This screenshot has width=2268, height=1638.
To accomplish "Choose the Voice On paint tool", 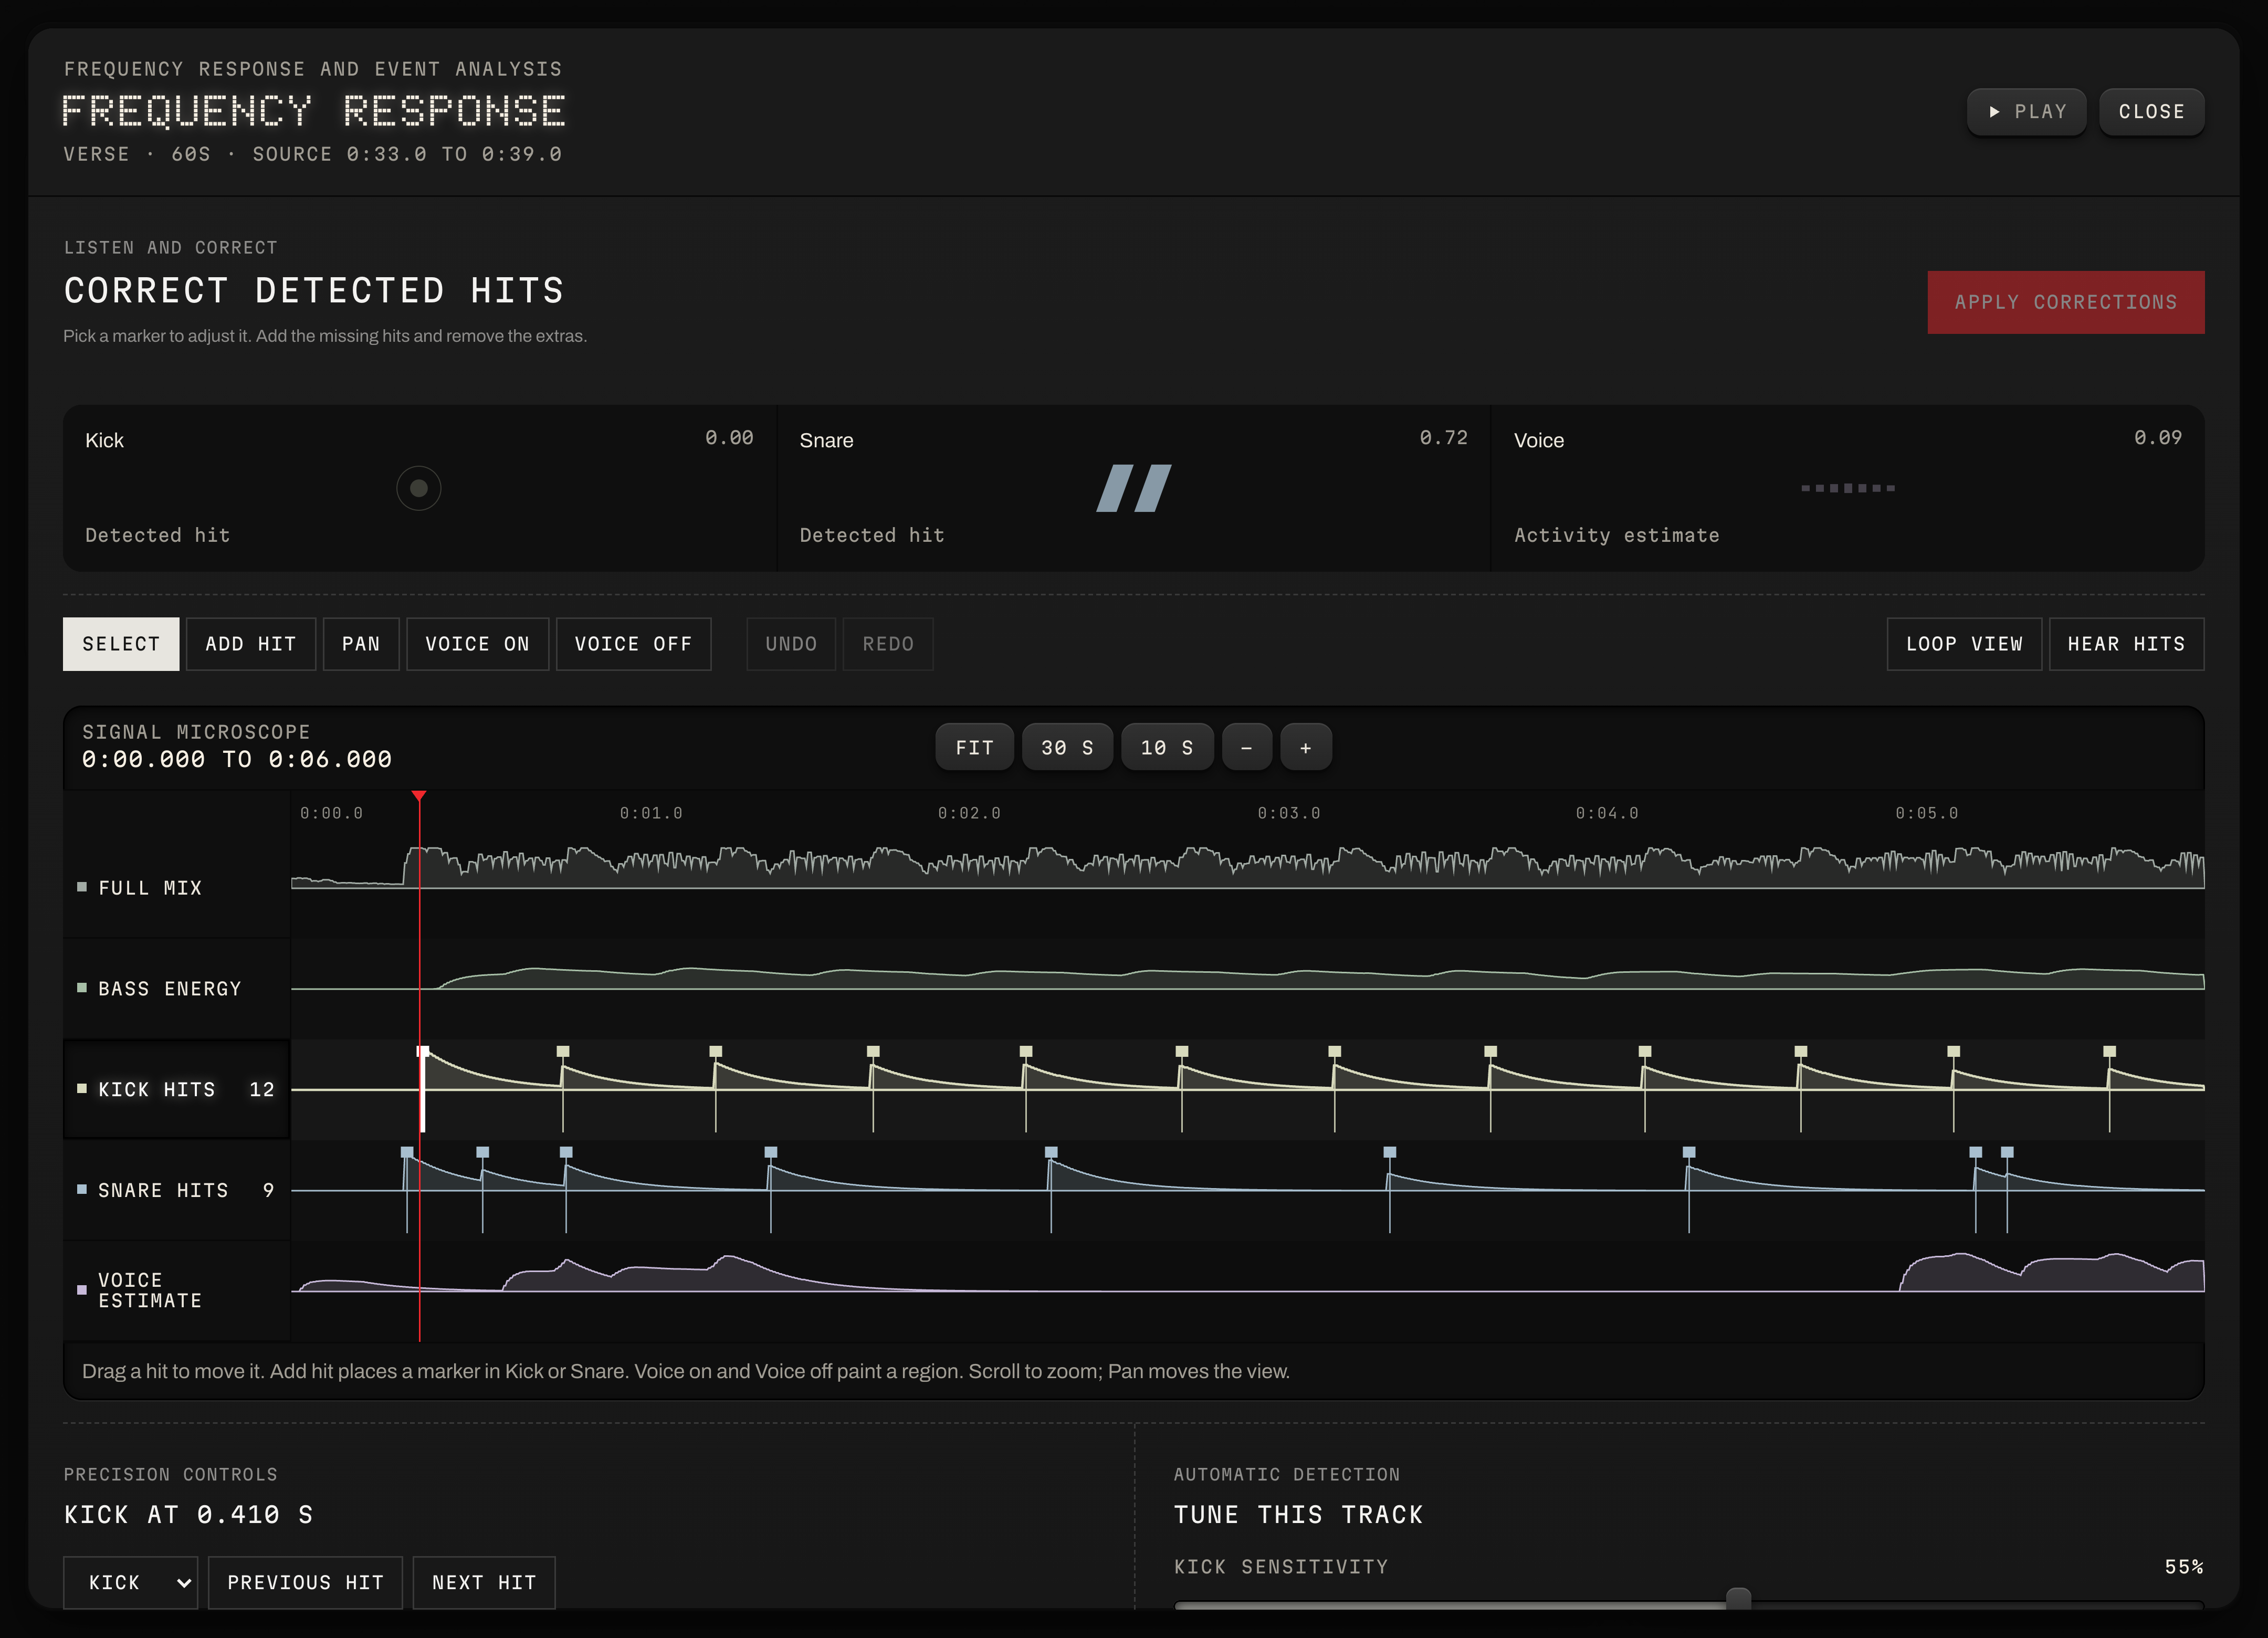I will pos(477,644).
